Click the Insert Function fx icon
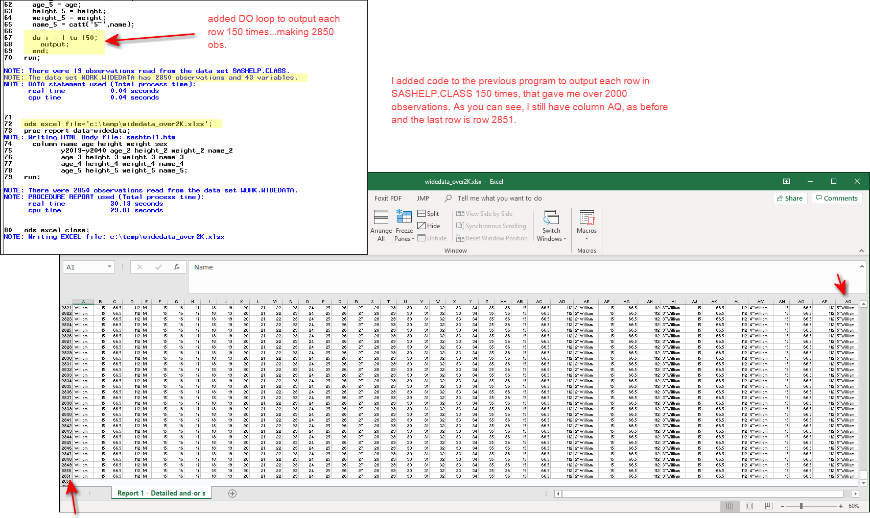 [x=177, y=266]
